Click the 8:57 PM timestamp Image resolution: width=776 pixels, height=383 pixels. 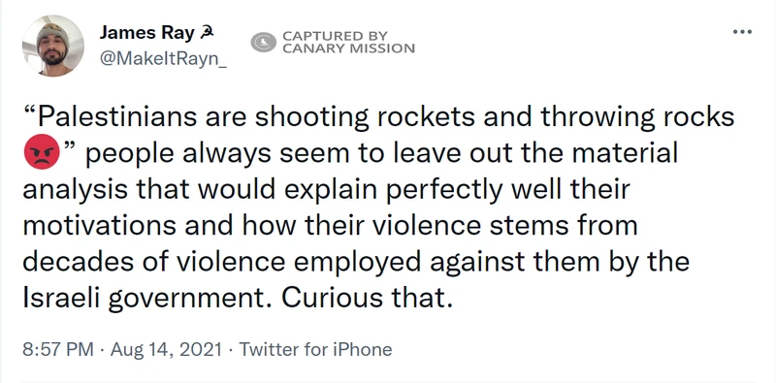[58, 350]
